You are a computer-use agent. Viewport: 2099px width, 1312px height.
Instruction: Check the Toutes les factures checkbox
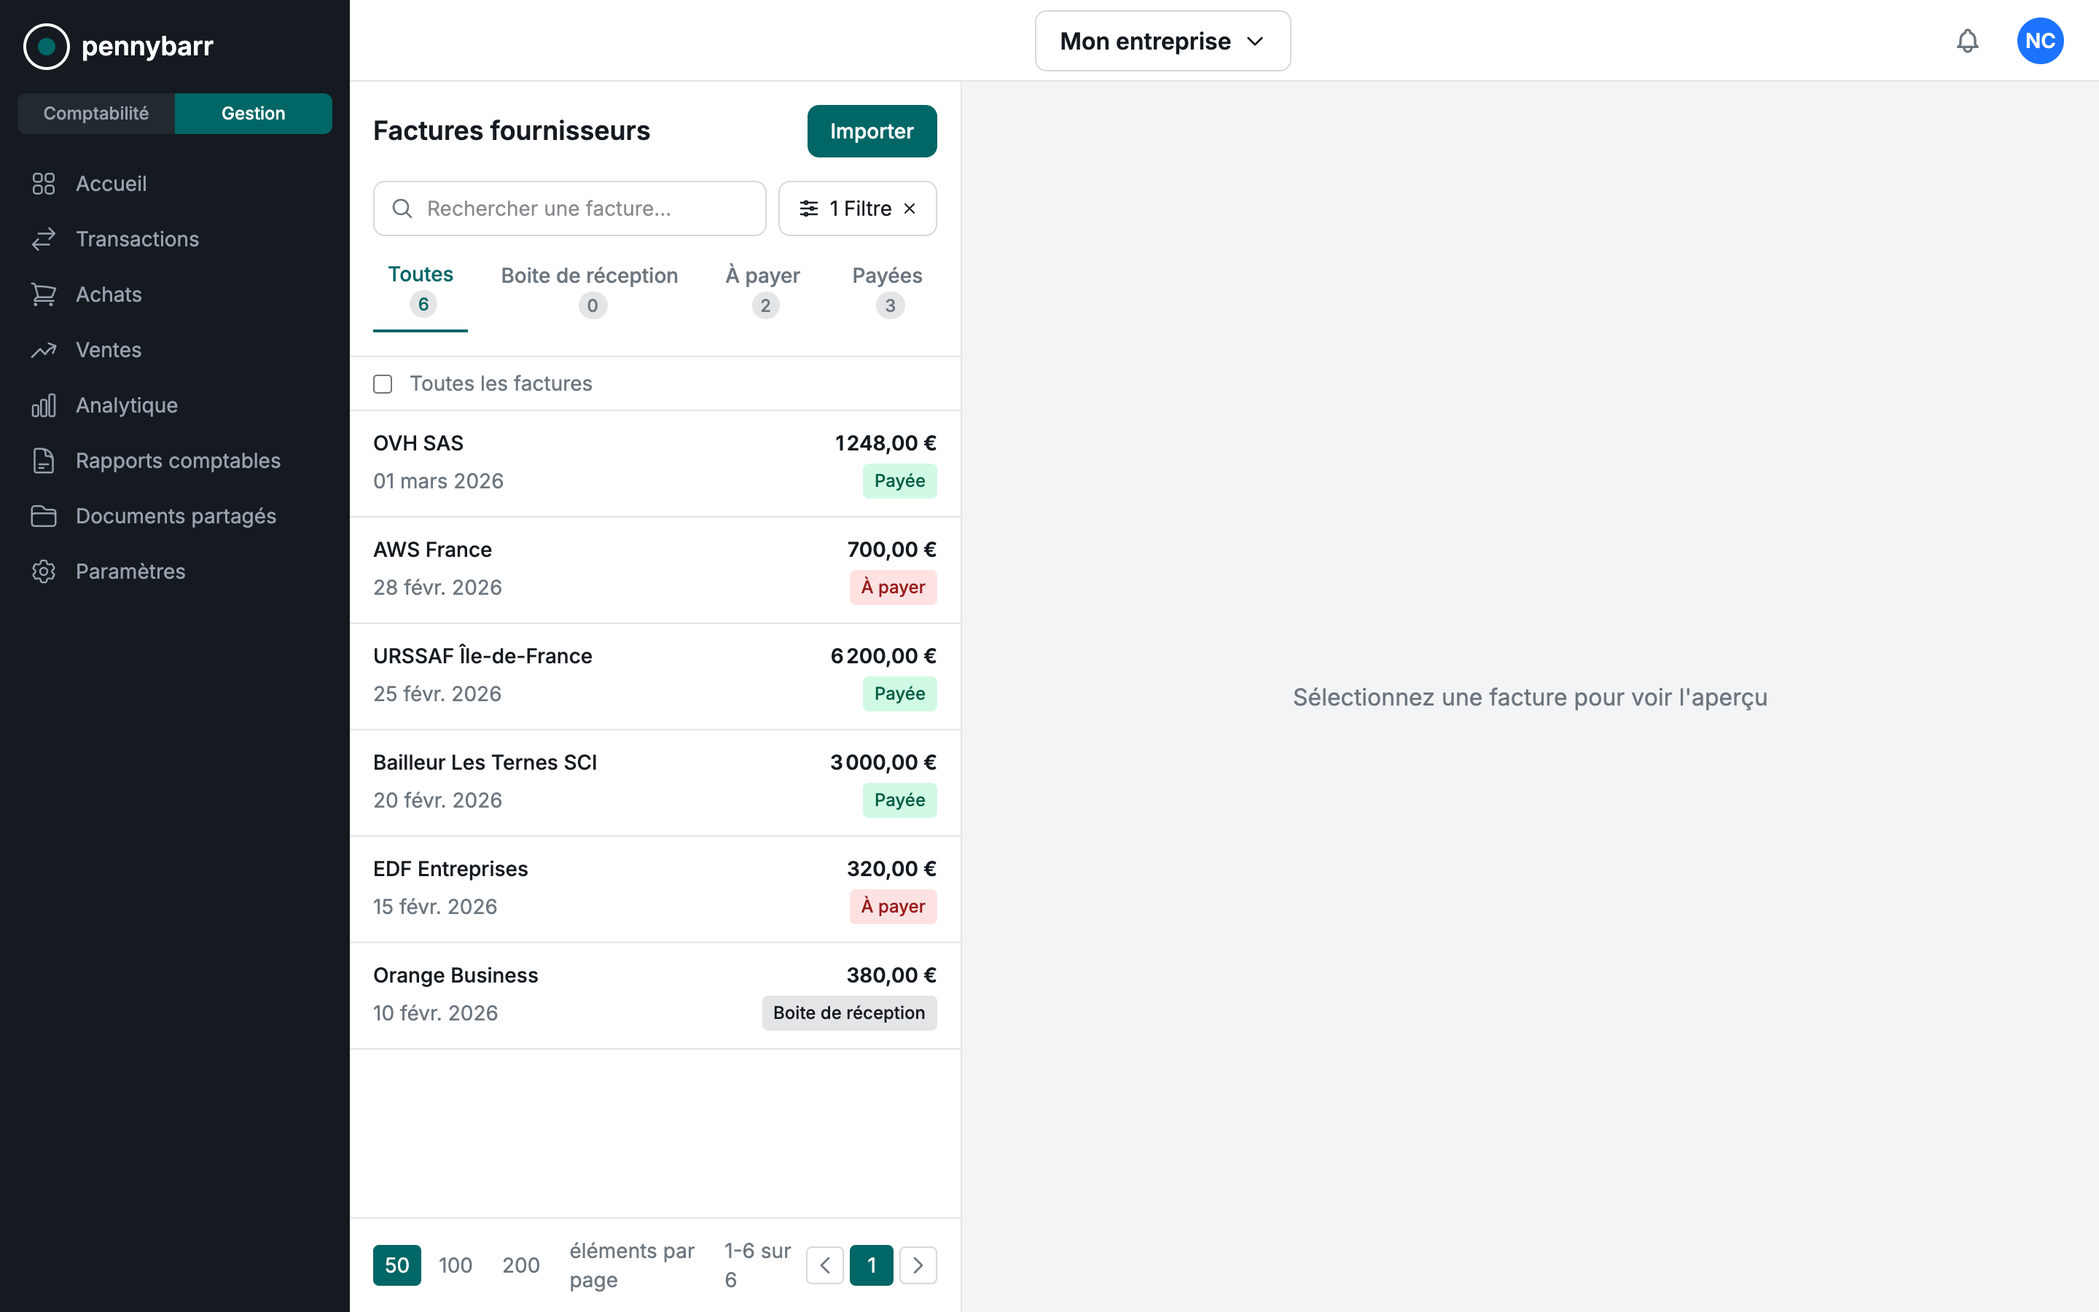[x=383, y=383]
